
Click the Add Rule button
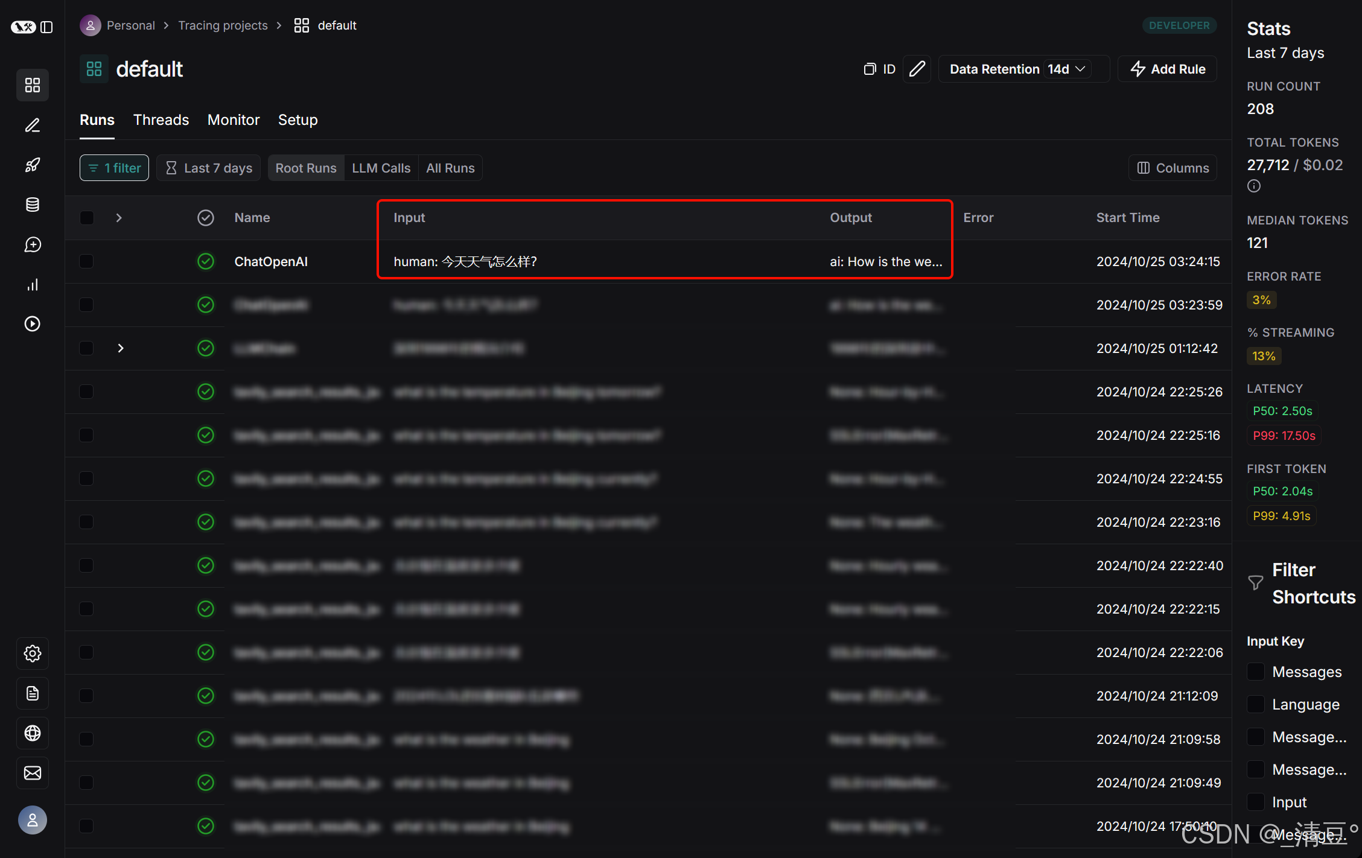1168,69
